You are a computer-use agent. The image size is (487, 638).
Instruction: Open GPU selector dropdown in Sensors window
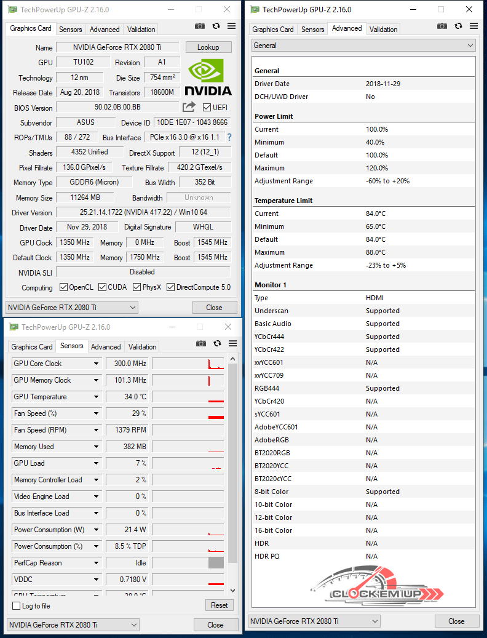click(73, 625)
